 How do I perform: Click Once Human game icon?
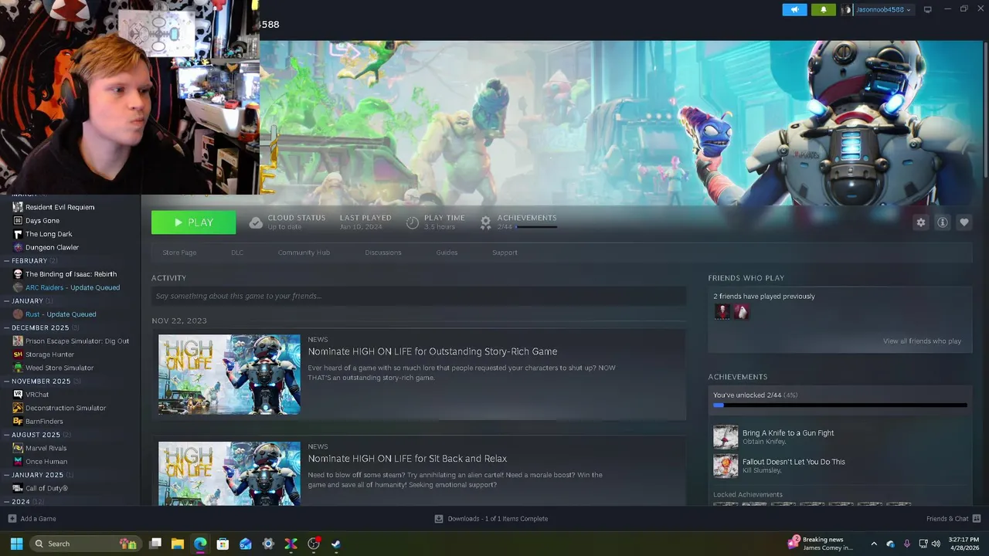tap(18, 461)
